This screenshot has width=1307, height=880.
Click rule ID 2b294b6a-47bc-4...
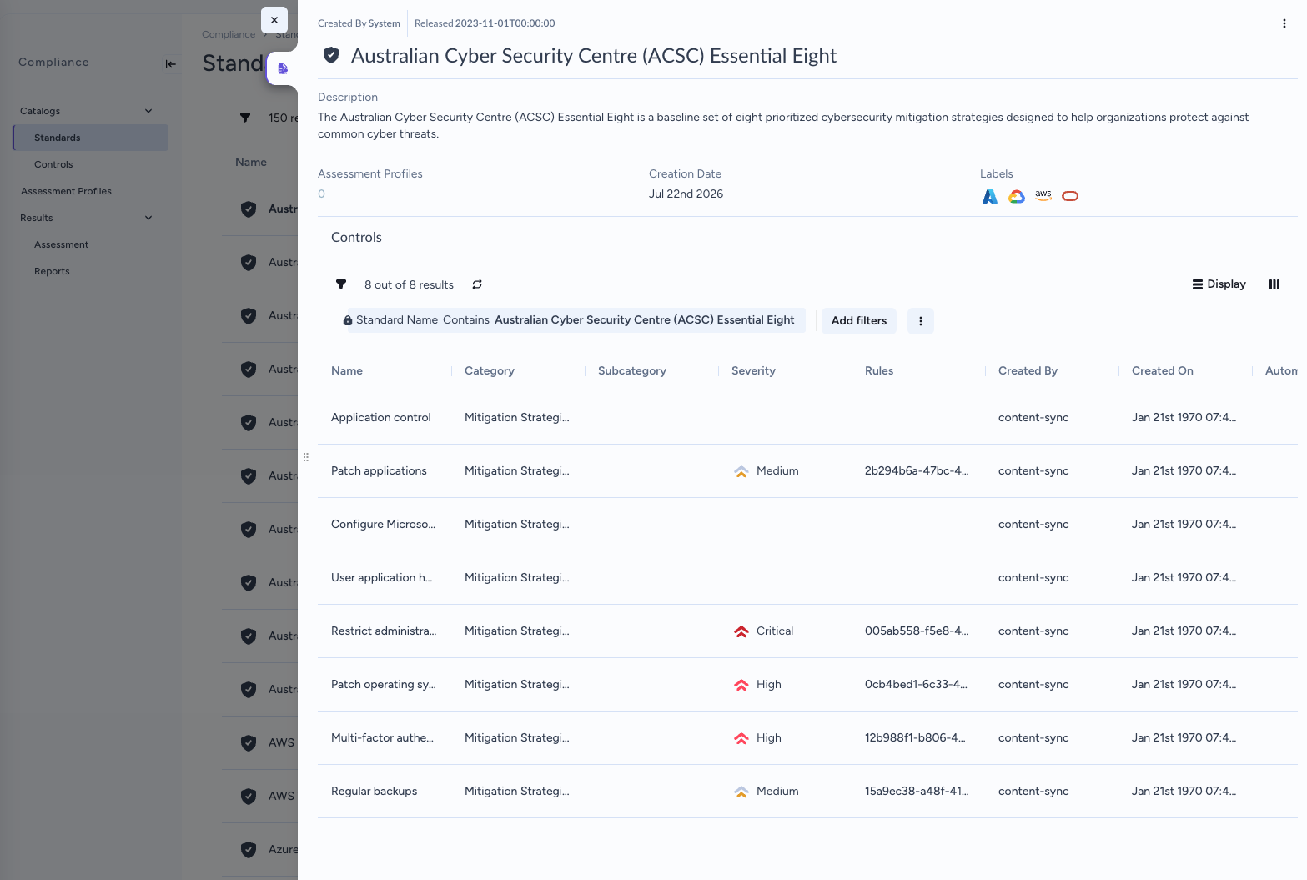pyautogui.click(x=917, y=471)
